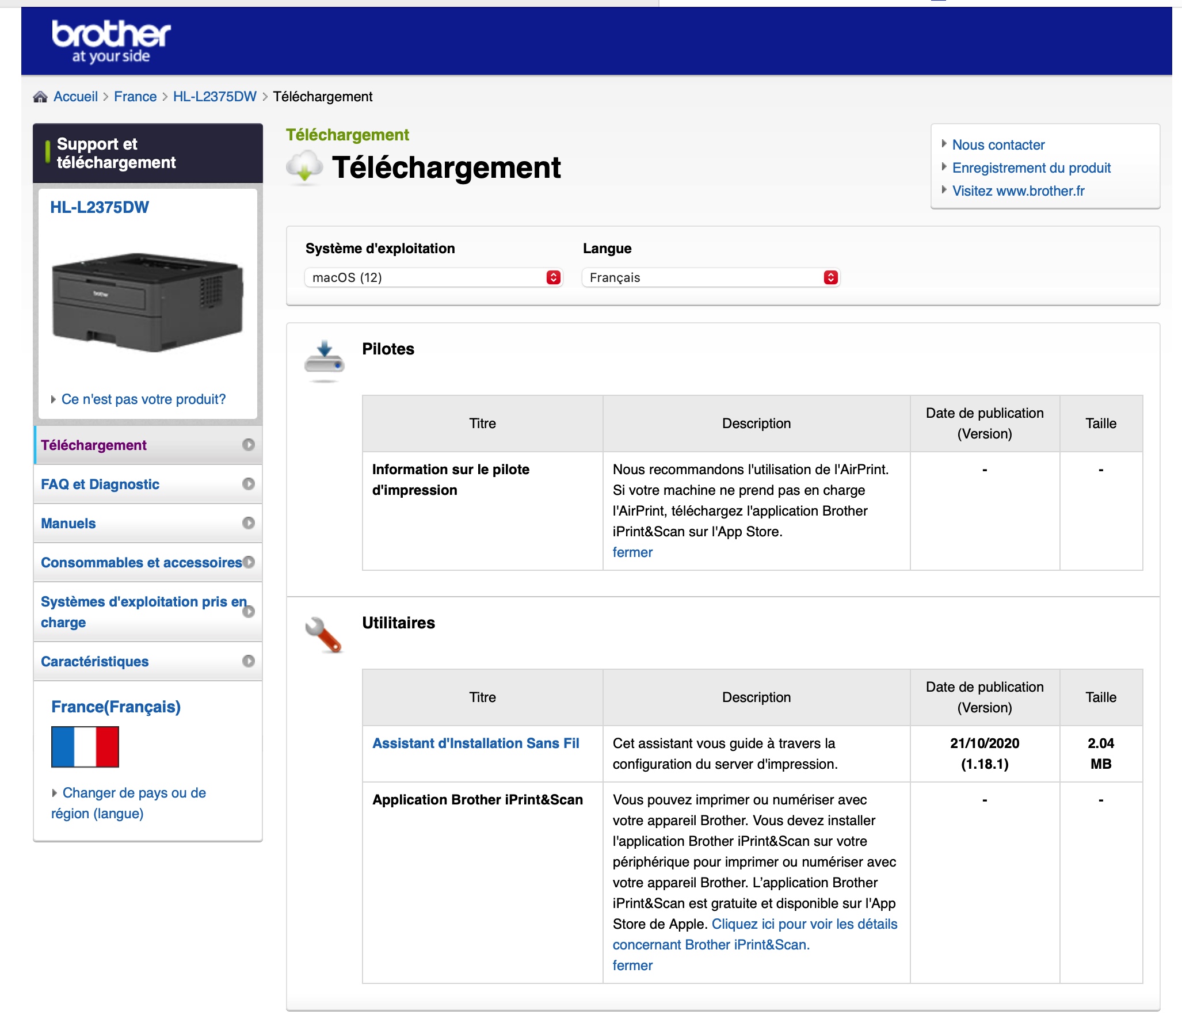Click the cloud download icon beside heading
1182x1030 pixels.
point(304,167)
